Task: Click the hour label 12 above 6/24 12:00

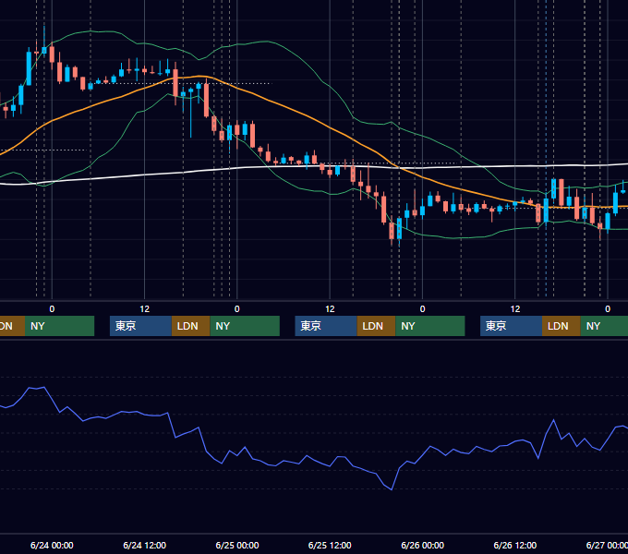Action: click(x=145, y=309)
